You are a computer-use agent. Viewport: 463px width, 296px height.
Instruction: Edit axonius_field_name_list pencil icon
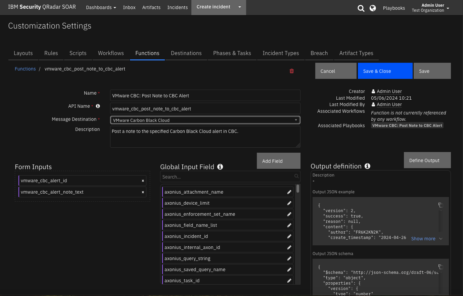[x=289, y=226]
